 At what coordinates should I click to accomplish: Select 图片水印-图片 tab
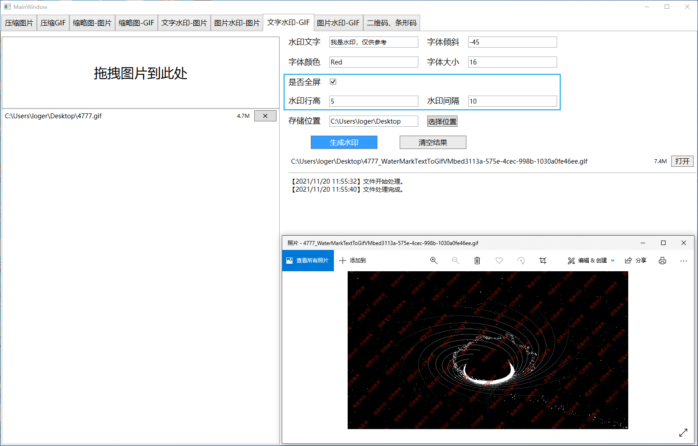coord(237,23)
